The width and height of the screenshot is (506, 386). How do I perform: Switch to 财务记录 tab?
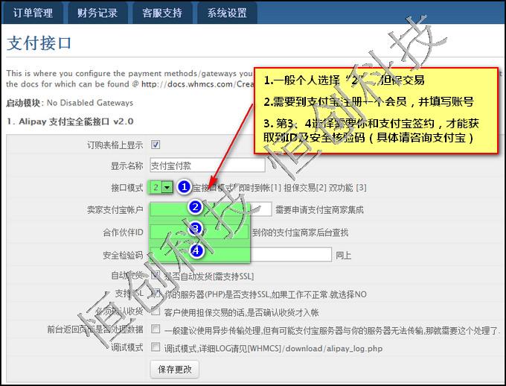pos(97,13)
